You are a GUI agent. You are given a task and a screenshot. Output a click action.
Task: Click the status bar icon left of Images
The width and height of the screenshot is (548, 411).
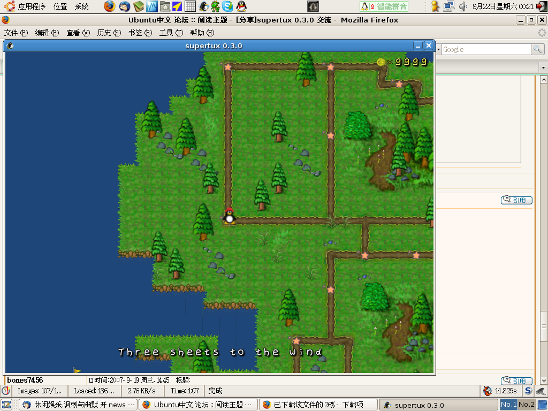[6, 391]
